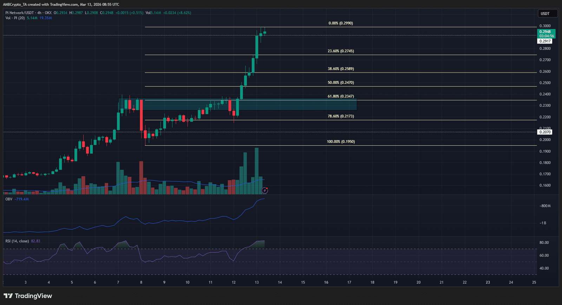Viewport: 562px width, 305px height.
Task: Click the 80.00 level on the RSI scale
Action: (544, 243)
